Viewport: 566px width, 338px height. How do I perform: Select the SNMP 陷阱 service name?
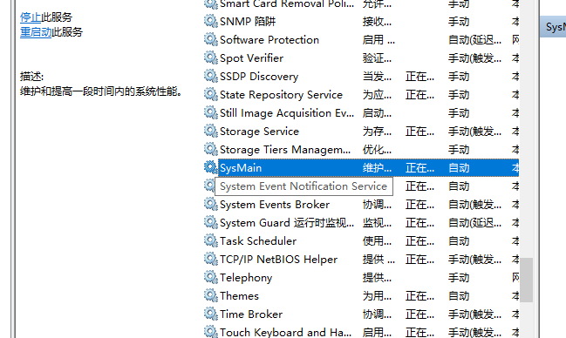click(248, 21)
